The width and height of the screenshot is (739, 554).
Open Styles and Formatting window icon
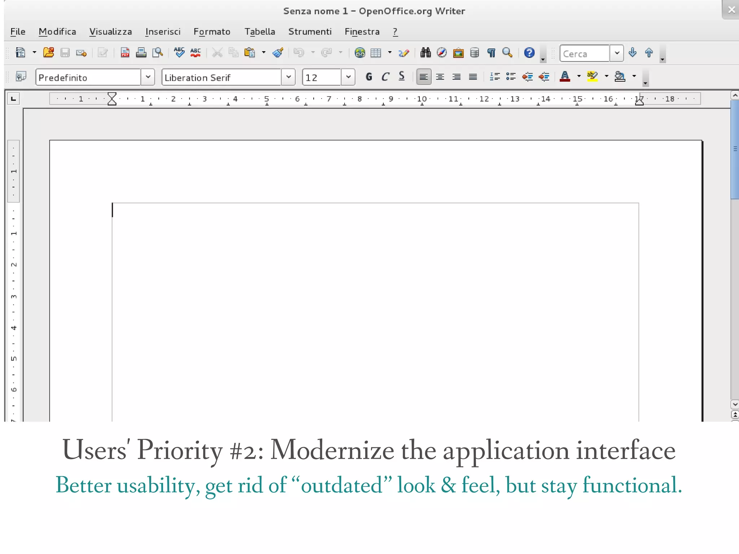pos(21,77)
